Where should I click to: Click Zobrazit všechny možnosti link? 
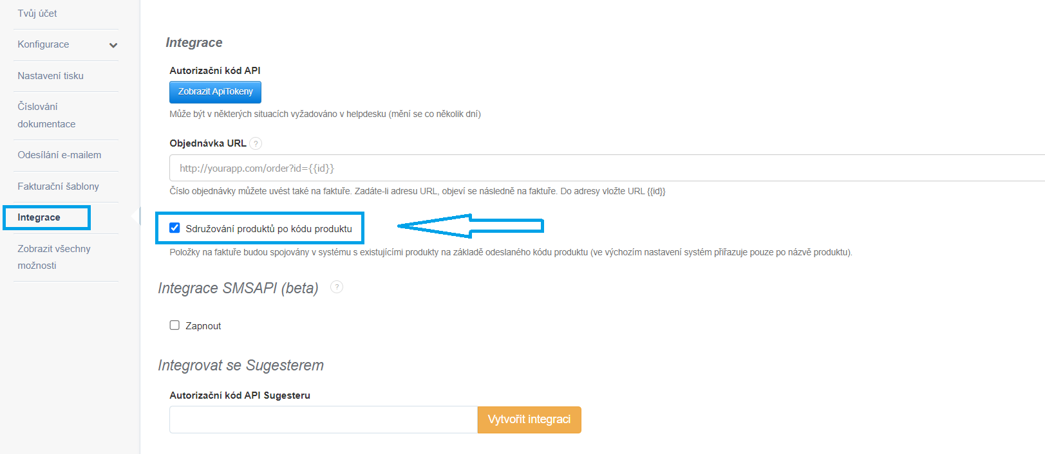pos(54,257)
